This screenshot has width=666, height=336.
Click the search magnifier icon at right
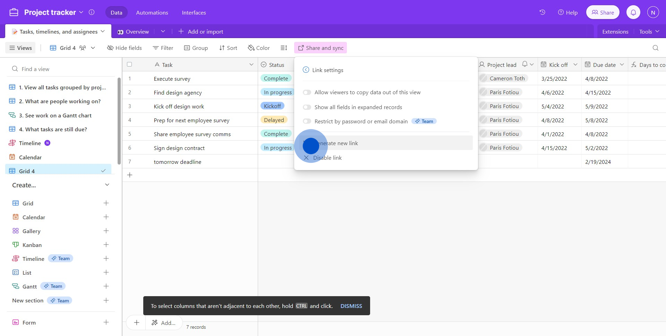(x=655, y=48)
